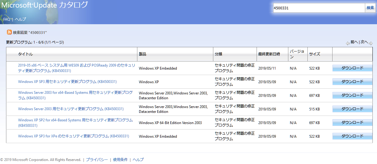Click the 検索結果 "4500331" heading text
The width and height of the screenshot is (377, 164).
30,32
